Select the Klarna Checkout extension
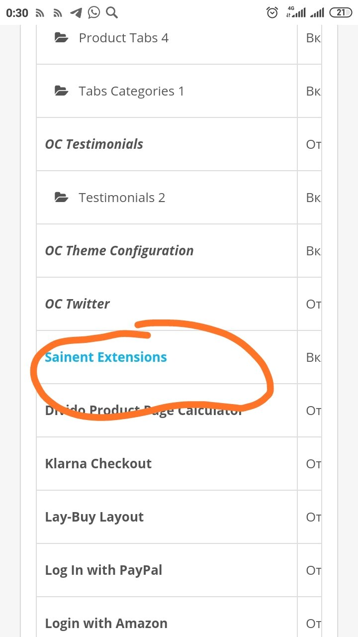This screenshot has height=637, width=358. coord(98,464)
